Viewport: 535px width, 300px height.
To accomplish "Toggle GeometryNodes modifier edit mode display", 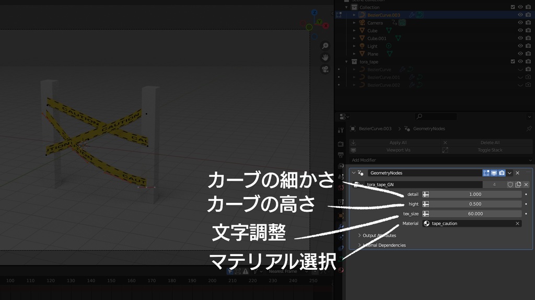I will coord(486,173).
